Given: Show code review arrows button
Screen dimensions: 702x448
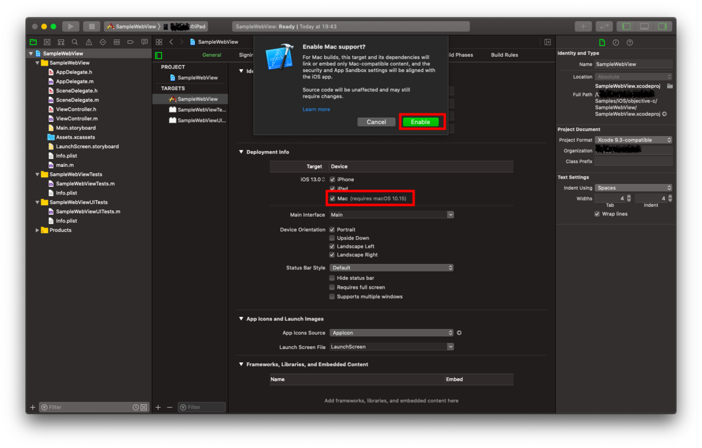Looking at the screenshot, I should (x=604, y=26).
